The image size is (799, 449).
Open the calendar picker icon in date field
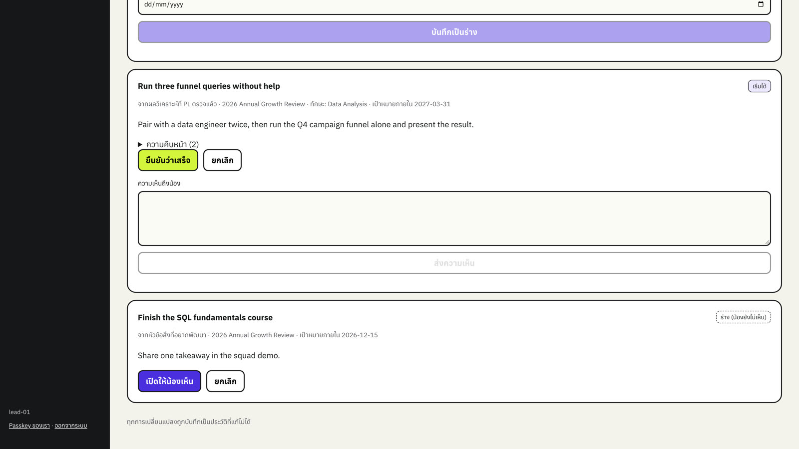click(x=761, y=4)
